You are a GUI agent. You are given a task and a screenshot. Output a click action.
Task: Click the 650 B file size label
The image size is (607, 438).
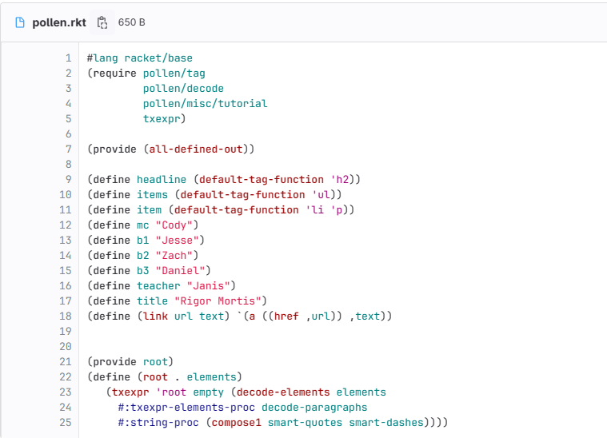click(132, 22)
